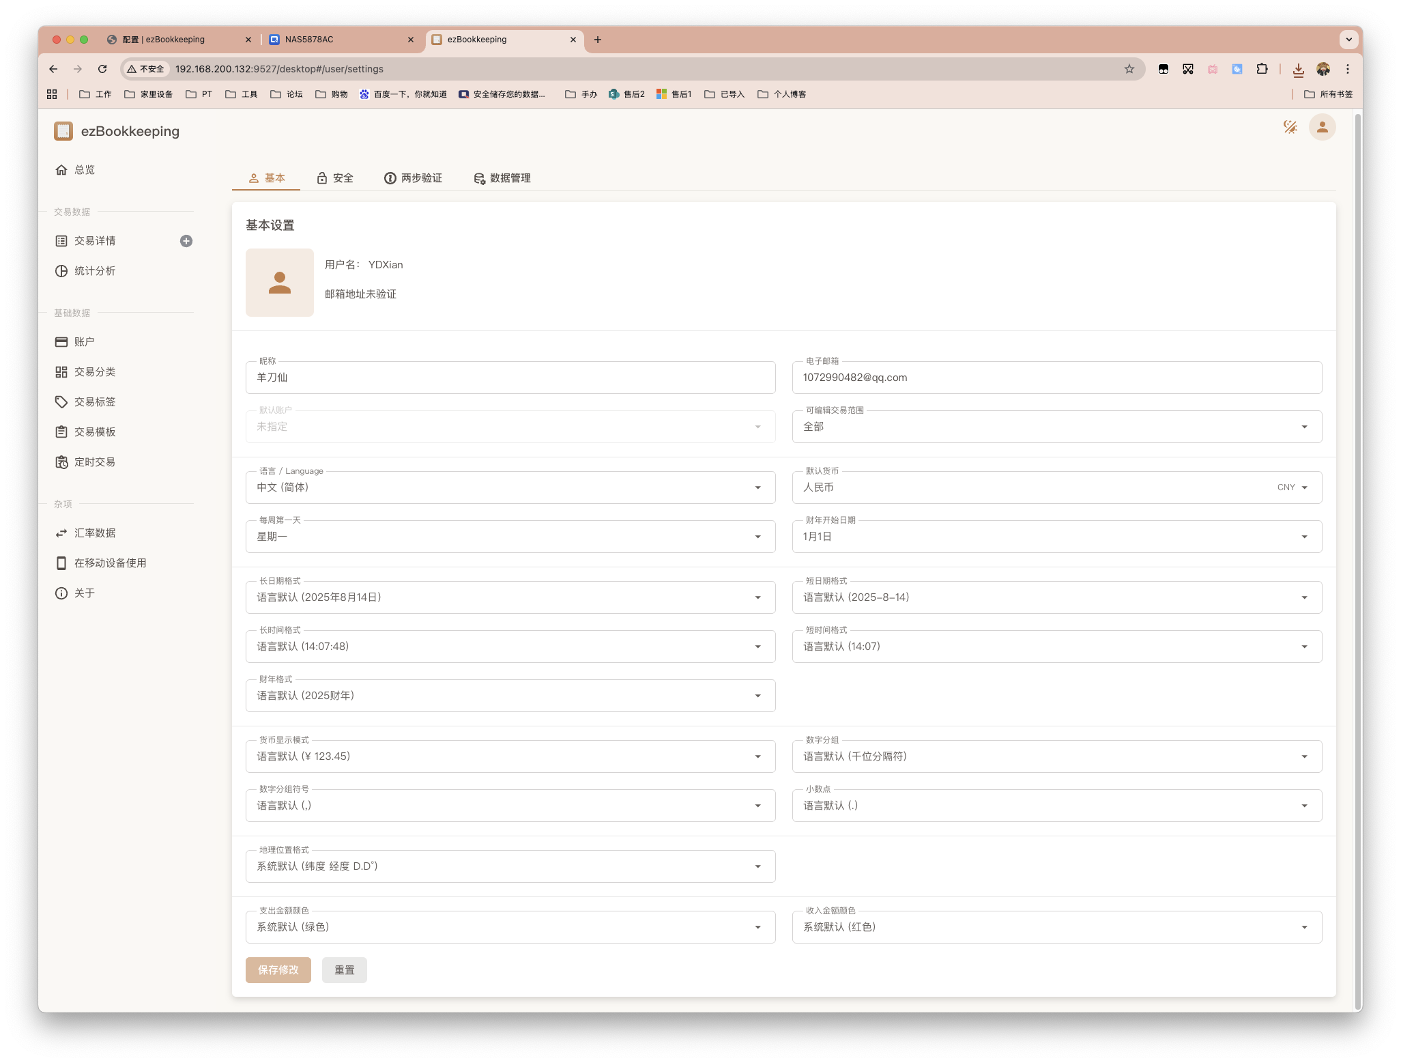Expand the Default Currency (默认货币) dropdown
Viewport: 1401px width, 1063px height.
point(1056,487)
